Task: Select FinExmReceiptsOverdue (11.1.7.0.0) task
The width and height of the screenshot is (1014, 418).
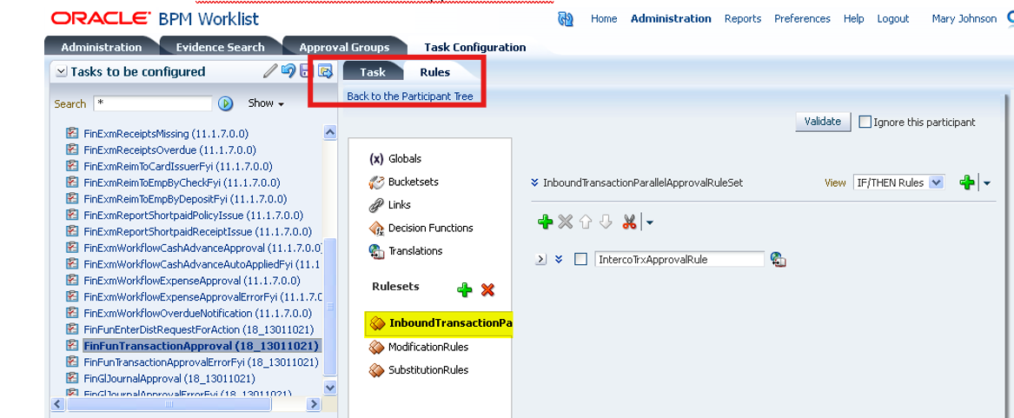Action: tap(169, 150)
